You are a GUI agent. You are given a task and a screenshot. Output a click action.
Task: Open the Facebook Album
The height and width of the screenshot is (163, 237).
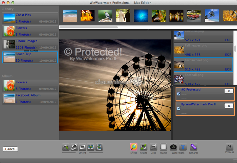tap(30, 99)
